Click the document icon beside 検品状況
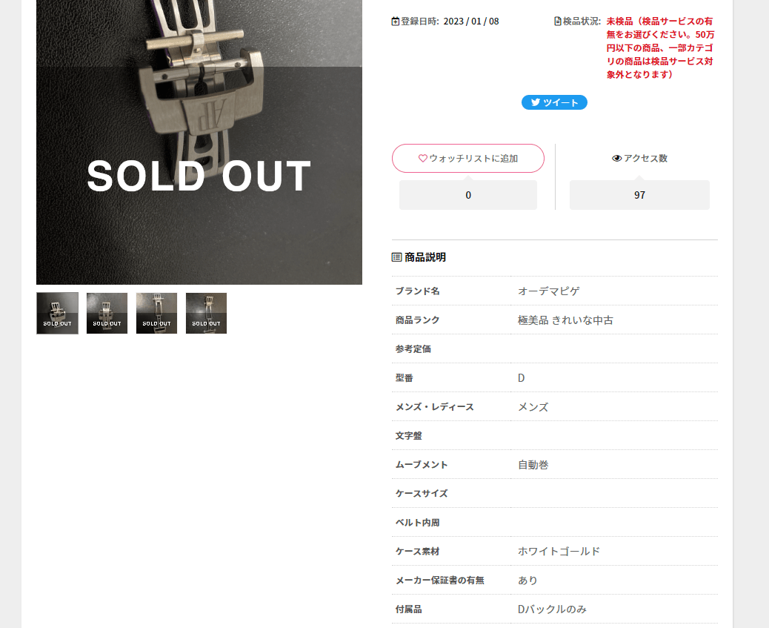 coord(558,21)
